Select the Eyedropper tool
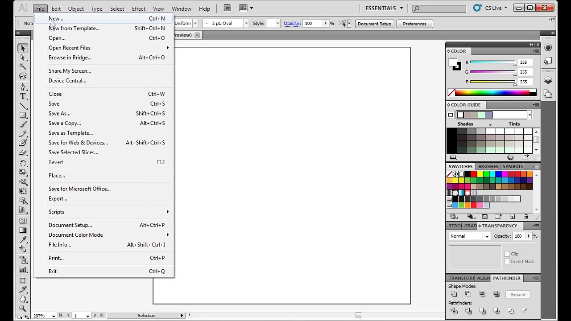This screenshot has height=321, width=571. click(23, 240)
